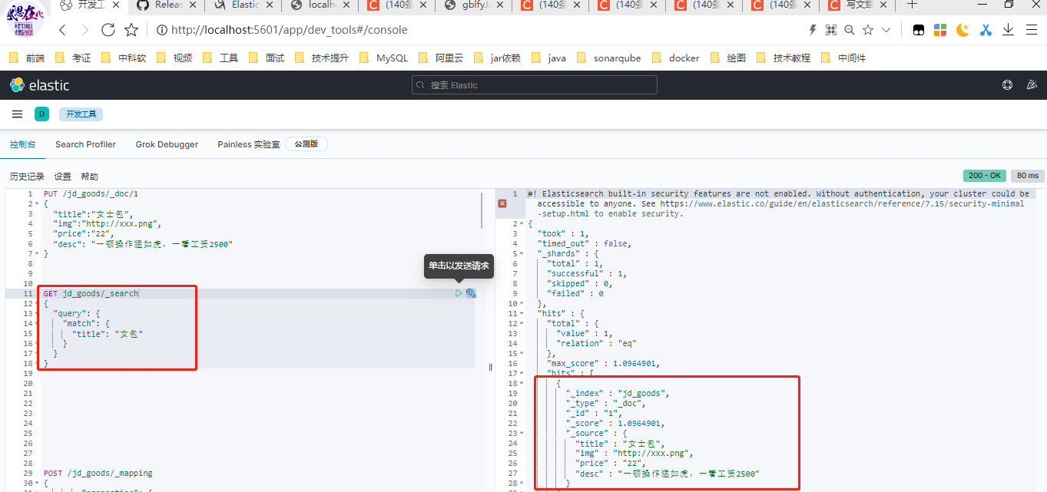Go back with the browser back arrow

pyautogui.click(x=63, y=30)
